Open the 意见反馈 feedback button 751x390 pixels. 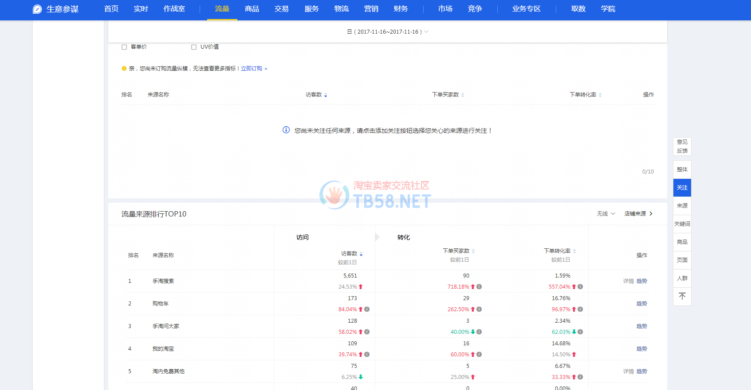coord(682,147)
